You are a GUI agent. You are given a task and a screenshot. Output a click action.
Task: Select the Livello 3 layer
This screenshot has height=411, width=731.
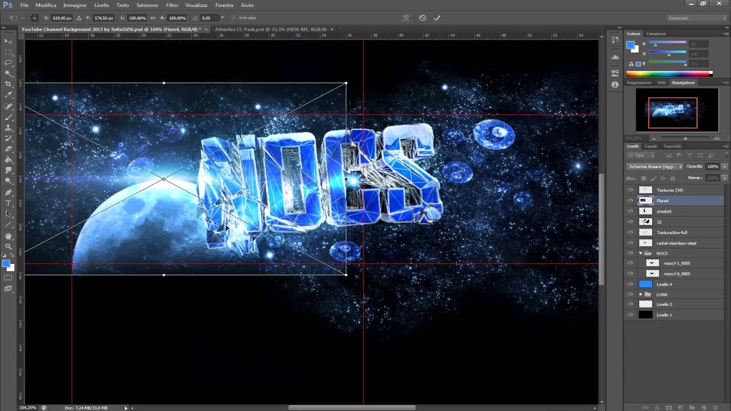tap(674, 304)
